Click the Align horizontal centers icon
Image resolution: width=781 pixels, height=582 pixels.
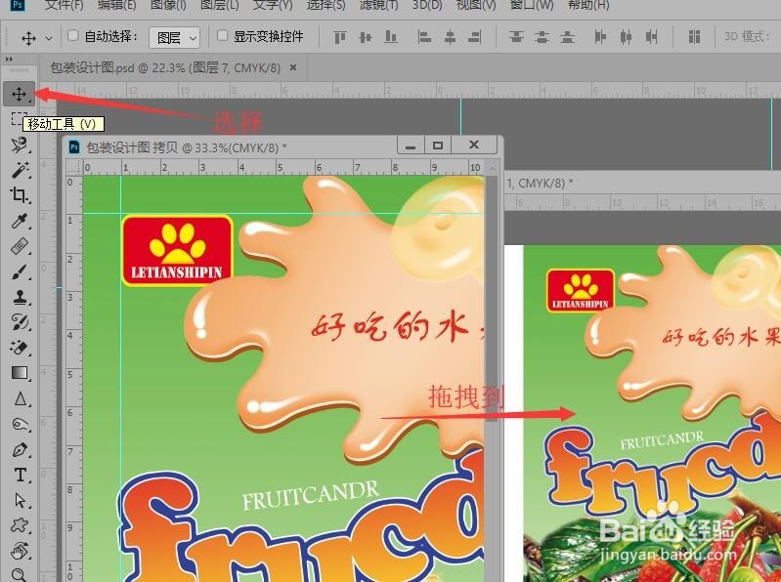coord(450,37)
